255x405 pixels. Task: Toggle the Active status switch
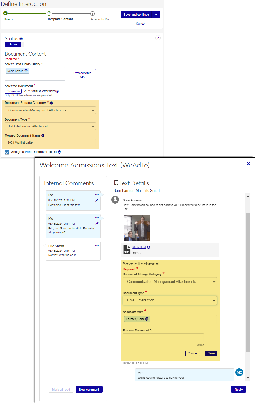(14, 44)
